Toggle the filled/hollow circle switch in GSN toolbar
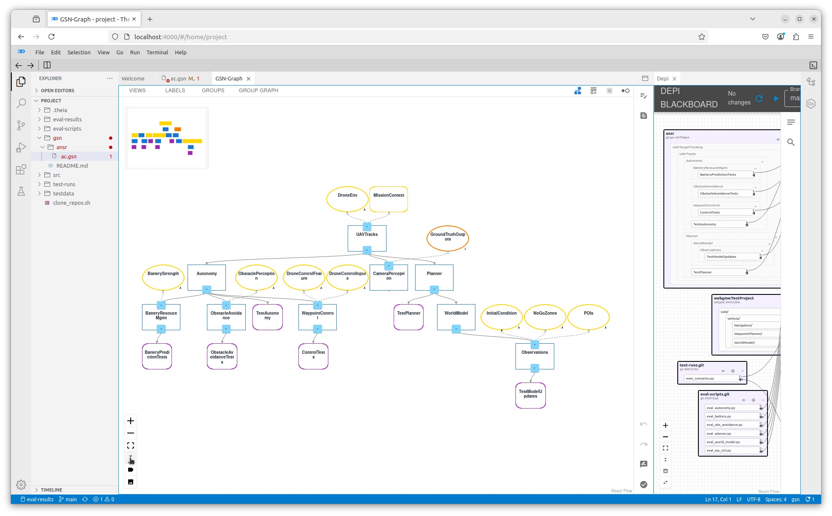 pyautogui.click(x=625, y=91)
